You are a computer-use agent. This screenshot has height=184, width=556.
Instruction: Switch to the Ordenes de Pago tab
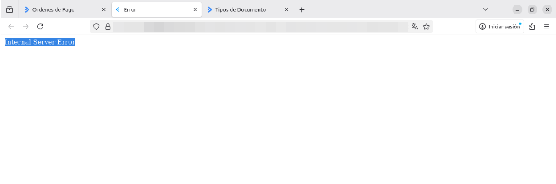pyautogui.click(x=59, y=9)
